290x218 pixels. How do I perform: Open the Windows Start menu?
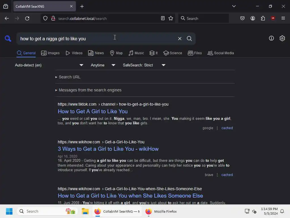(9, 211)
